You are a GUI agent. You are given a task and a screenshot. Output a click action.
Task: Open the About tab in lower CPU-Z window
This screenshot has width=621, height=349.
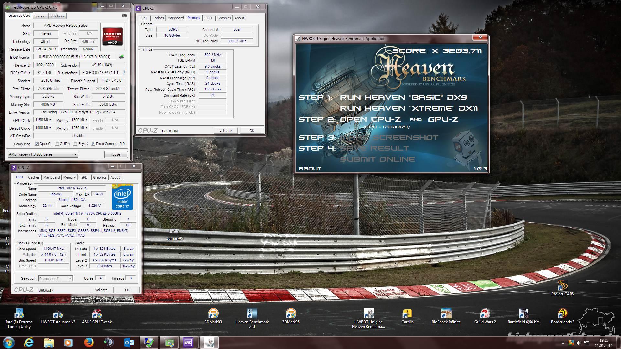click(115, 177)
